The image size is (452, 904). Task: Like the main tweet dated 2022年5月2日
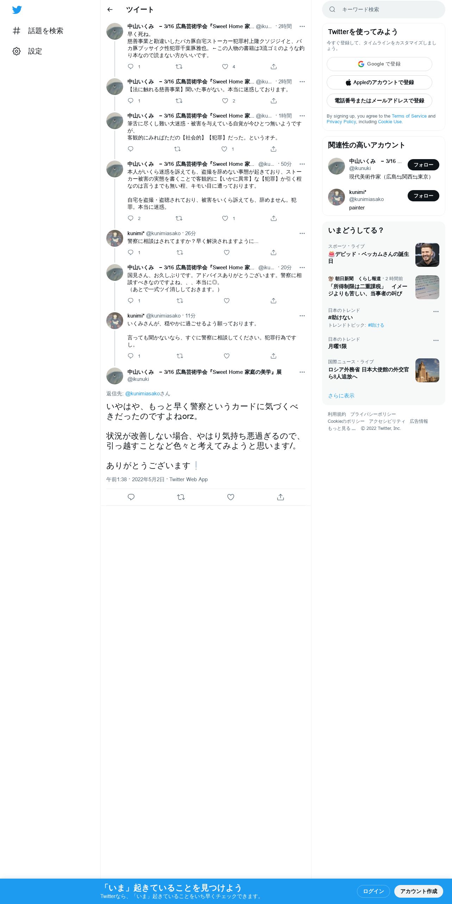[x=231, y=497]
